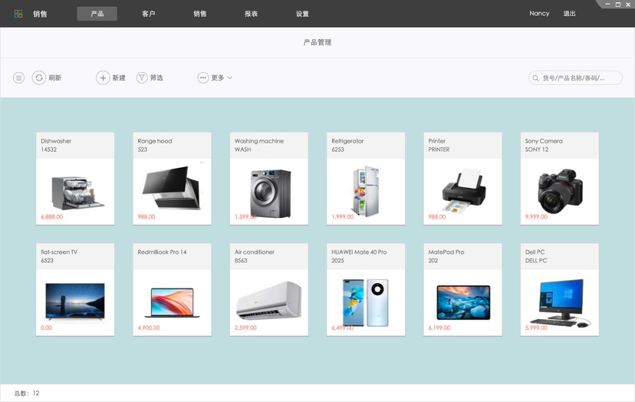Viewport: 635px width, 402px height.
Task: Click the magnifier icon in search box
Action: [536, 78]
